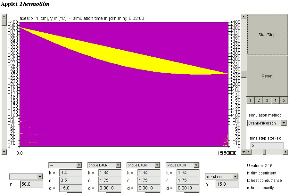The image size is (289, 193).
Task: Click the Reset button
Action: click(267, 76)
